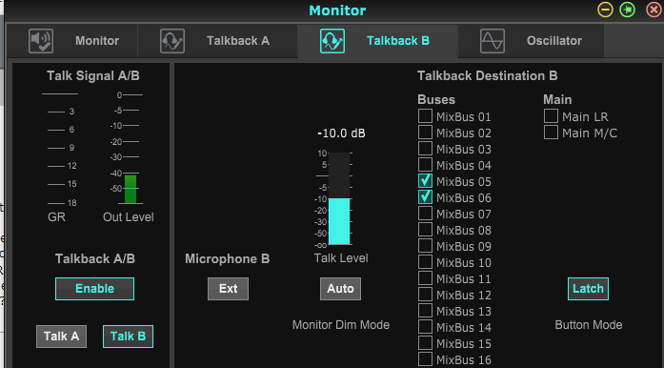Viewport: 664px width, 368px height.
Task: Toggle the Latch Button Mode button
Action: pos(588,289)
